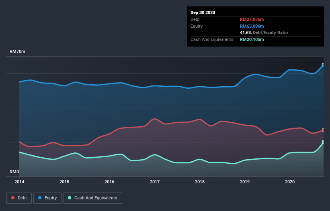Click the RM70m y-axis label
330x211 pixels.
[17, 52]
